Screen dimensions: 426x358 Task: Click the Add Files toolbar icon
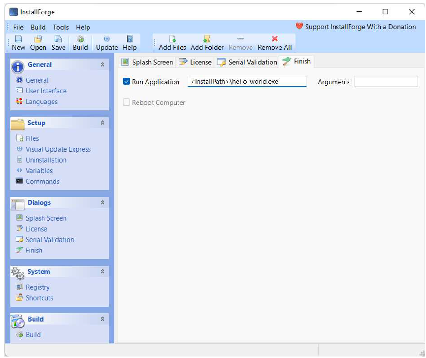(172, 39)
